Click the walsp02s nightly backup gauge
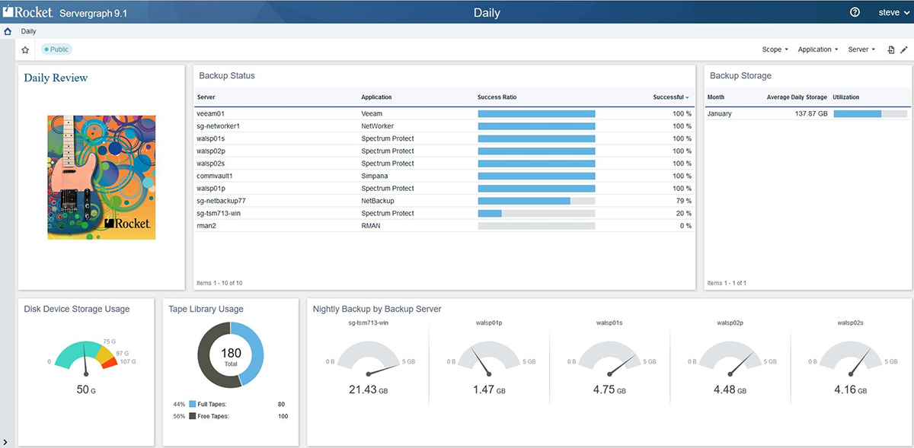The image size is (914, 448). [x=852, y=359]
